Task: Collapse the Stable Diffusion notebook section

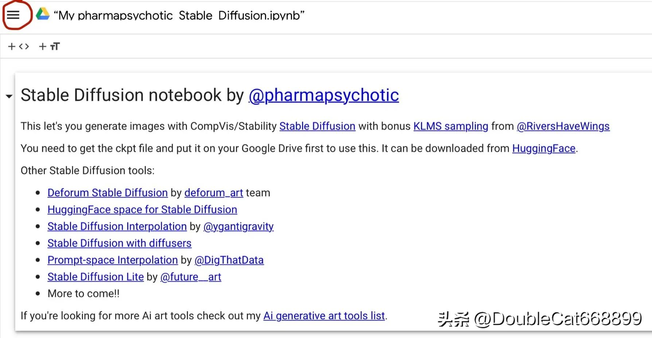Action: (9, 96)
